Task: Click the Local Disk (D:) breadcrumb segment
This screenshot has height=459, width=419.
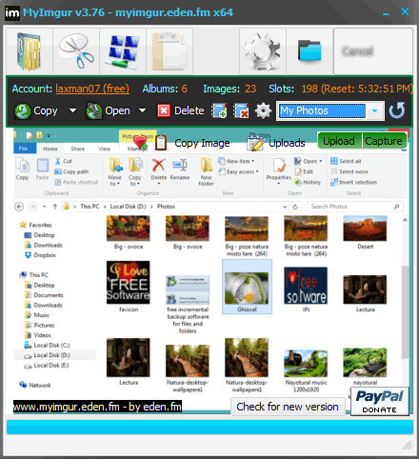Action: pyautogui.click(x=128, y=207)
